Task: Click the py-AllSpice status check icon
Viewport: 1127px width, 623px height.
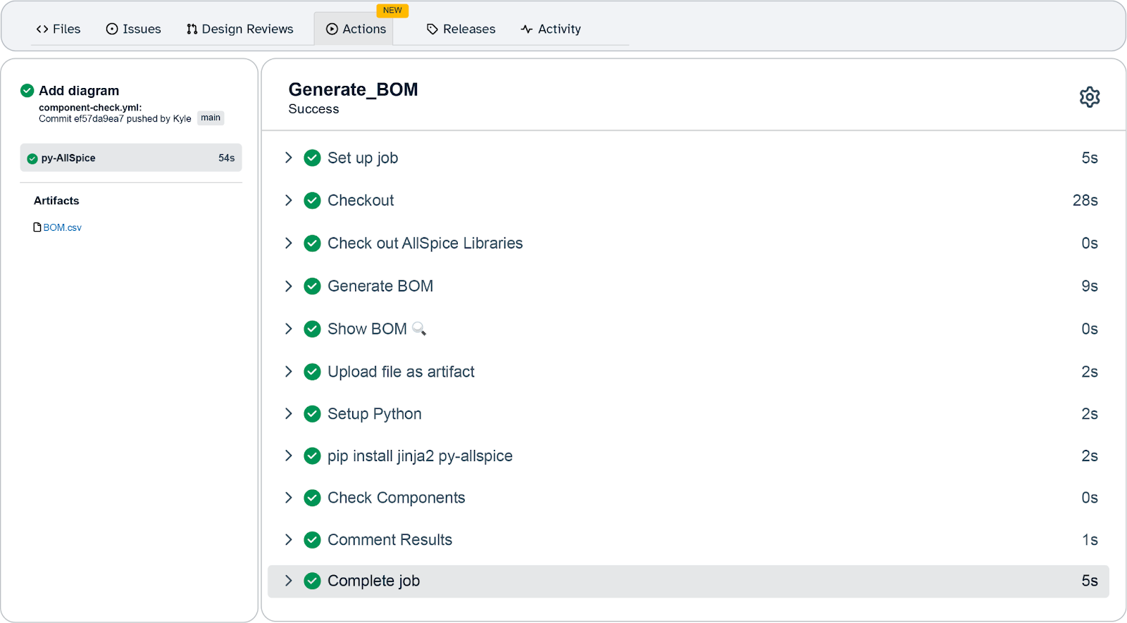Action: [x=32, y=158]
